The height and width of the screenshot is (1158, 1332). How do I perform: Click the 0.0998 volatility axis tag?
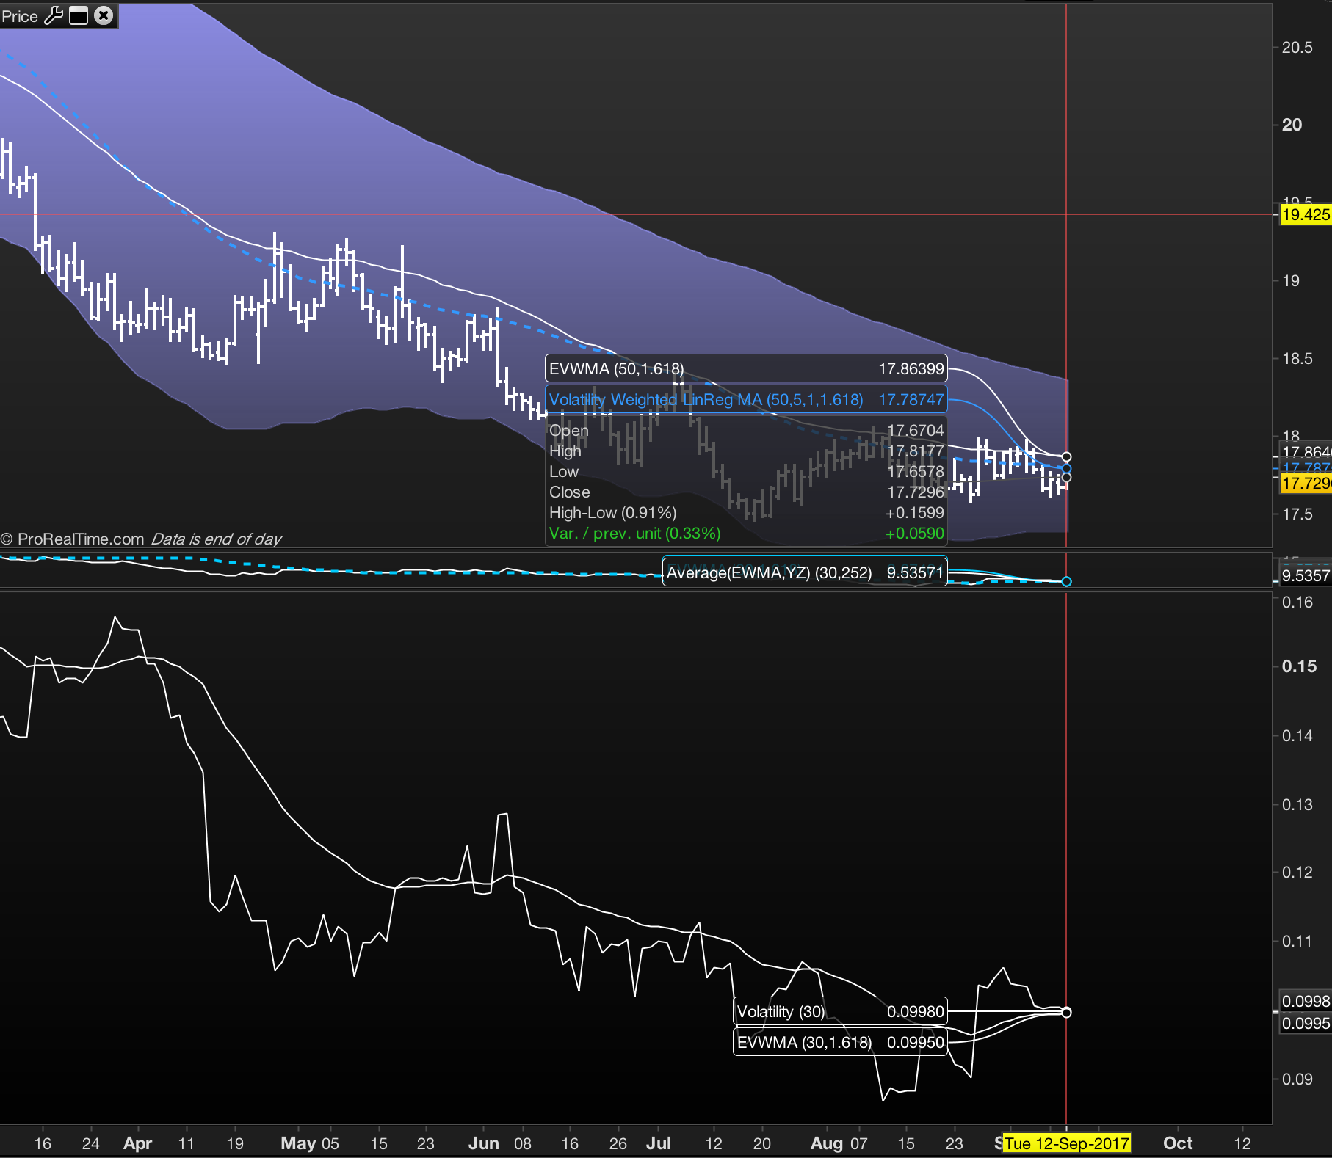(x=1306, y=1002)
